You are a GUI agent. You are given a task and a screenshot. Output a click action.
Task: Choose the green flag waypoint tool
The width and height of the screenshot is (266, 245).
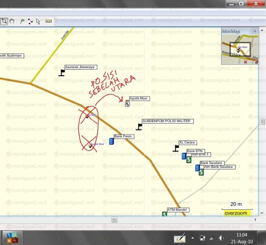click(22, 21)
